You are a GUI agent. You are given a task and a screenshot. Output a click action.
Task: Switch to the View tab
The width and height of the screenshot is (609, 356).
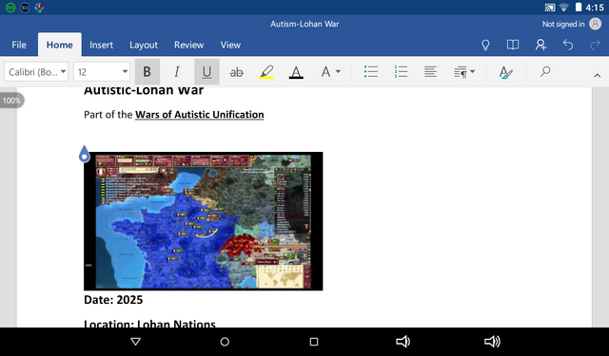point(230,45)
